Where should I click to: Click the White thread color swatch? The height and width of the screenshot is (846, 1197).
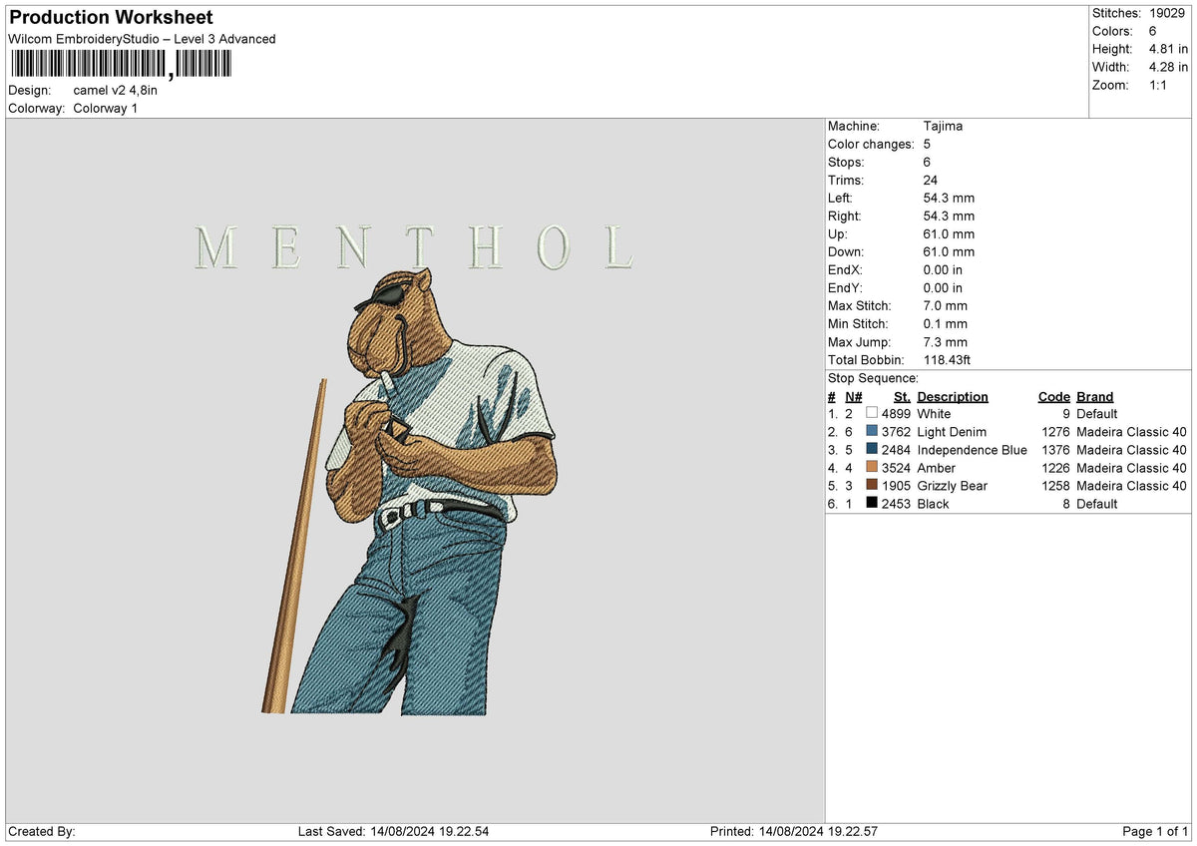pyautogui.click(x=872, y=413)
